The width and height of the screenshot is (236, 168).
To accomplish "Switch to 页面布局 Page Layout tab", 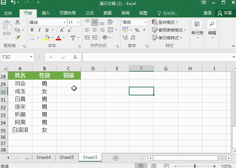I will [x=67, y=13].
